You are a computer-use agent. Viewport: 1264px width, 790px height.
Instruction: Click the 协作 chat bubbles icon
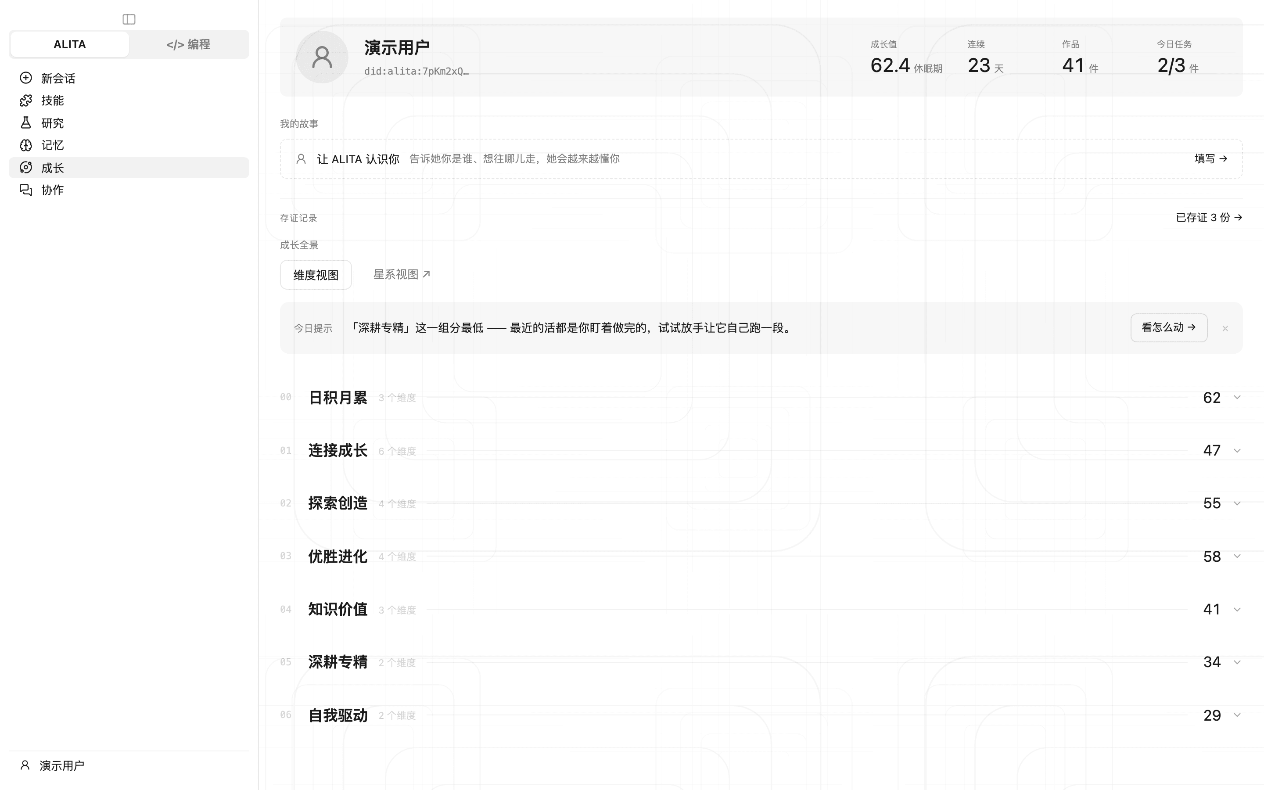25,190
